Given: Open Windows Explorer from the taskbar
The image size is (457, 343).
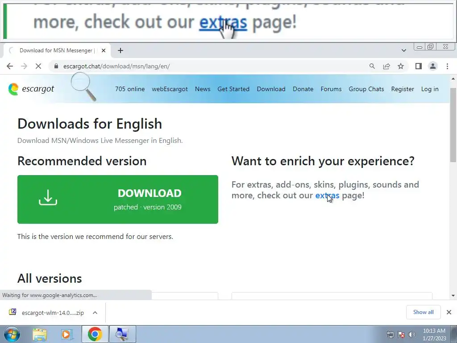Looking at the screenshot, I should pyautogui.click(x=40, y=334).
